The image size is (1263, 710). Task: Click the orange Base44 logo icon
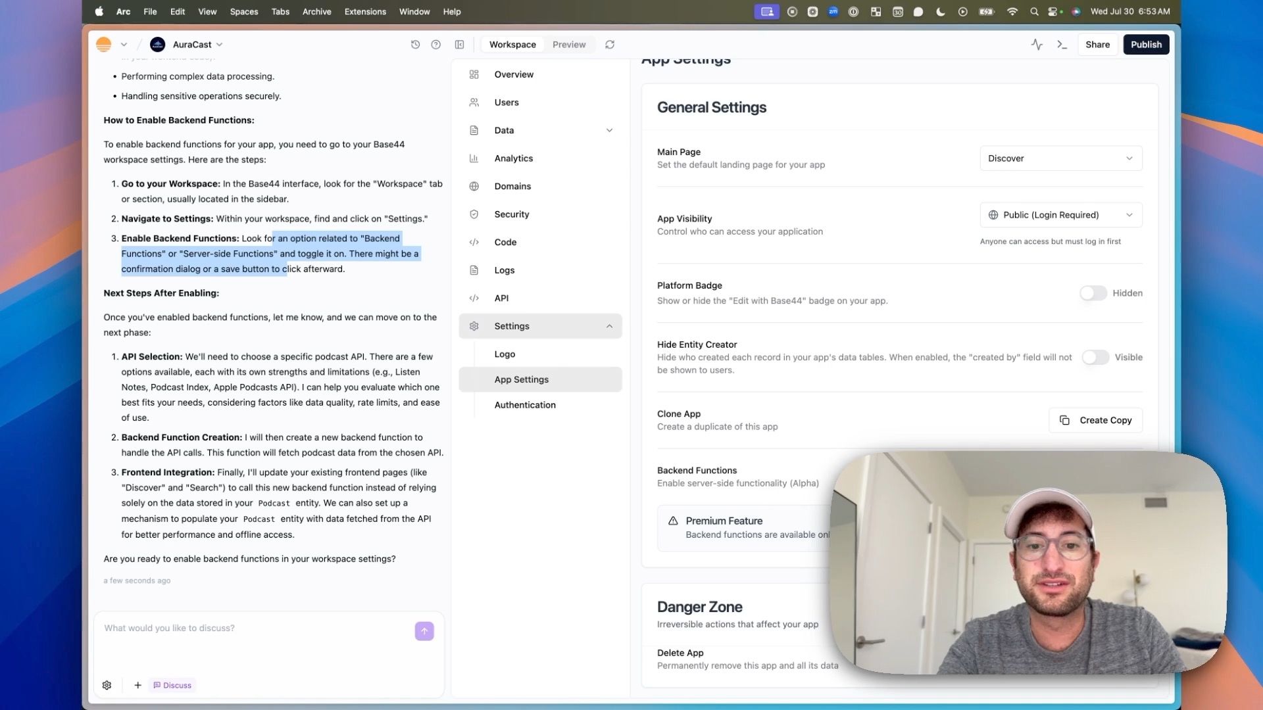(x=104, y=44)
